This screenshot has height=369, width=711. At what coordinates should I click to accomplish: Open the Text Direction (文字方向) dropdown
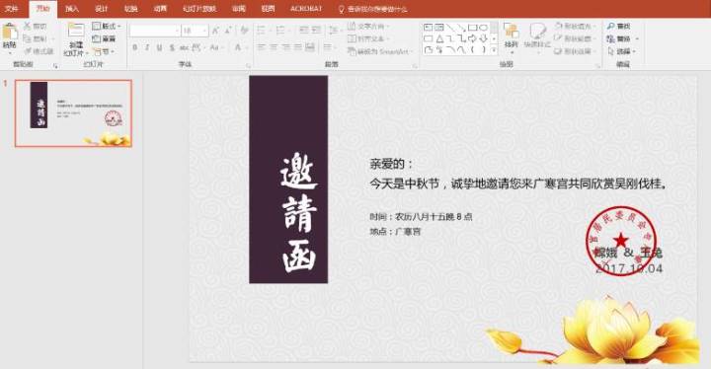coord(369,27)
